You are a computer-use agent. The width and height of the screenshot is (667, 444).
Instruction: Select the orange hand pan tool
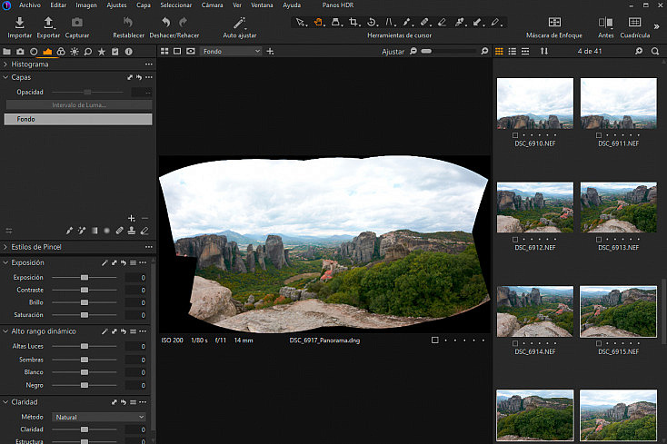point(318,22)
